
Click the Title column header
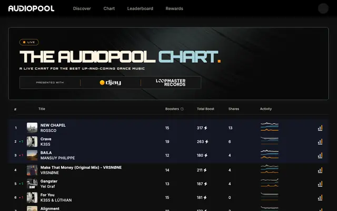42,109
